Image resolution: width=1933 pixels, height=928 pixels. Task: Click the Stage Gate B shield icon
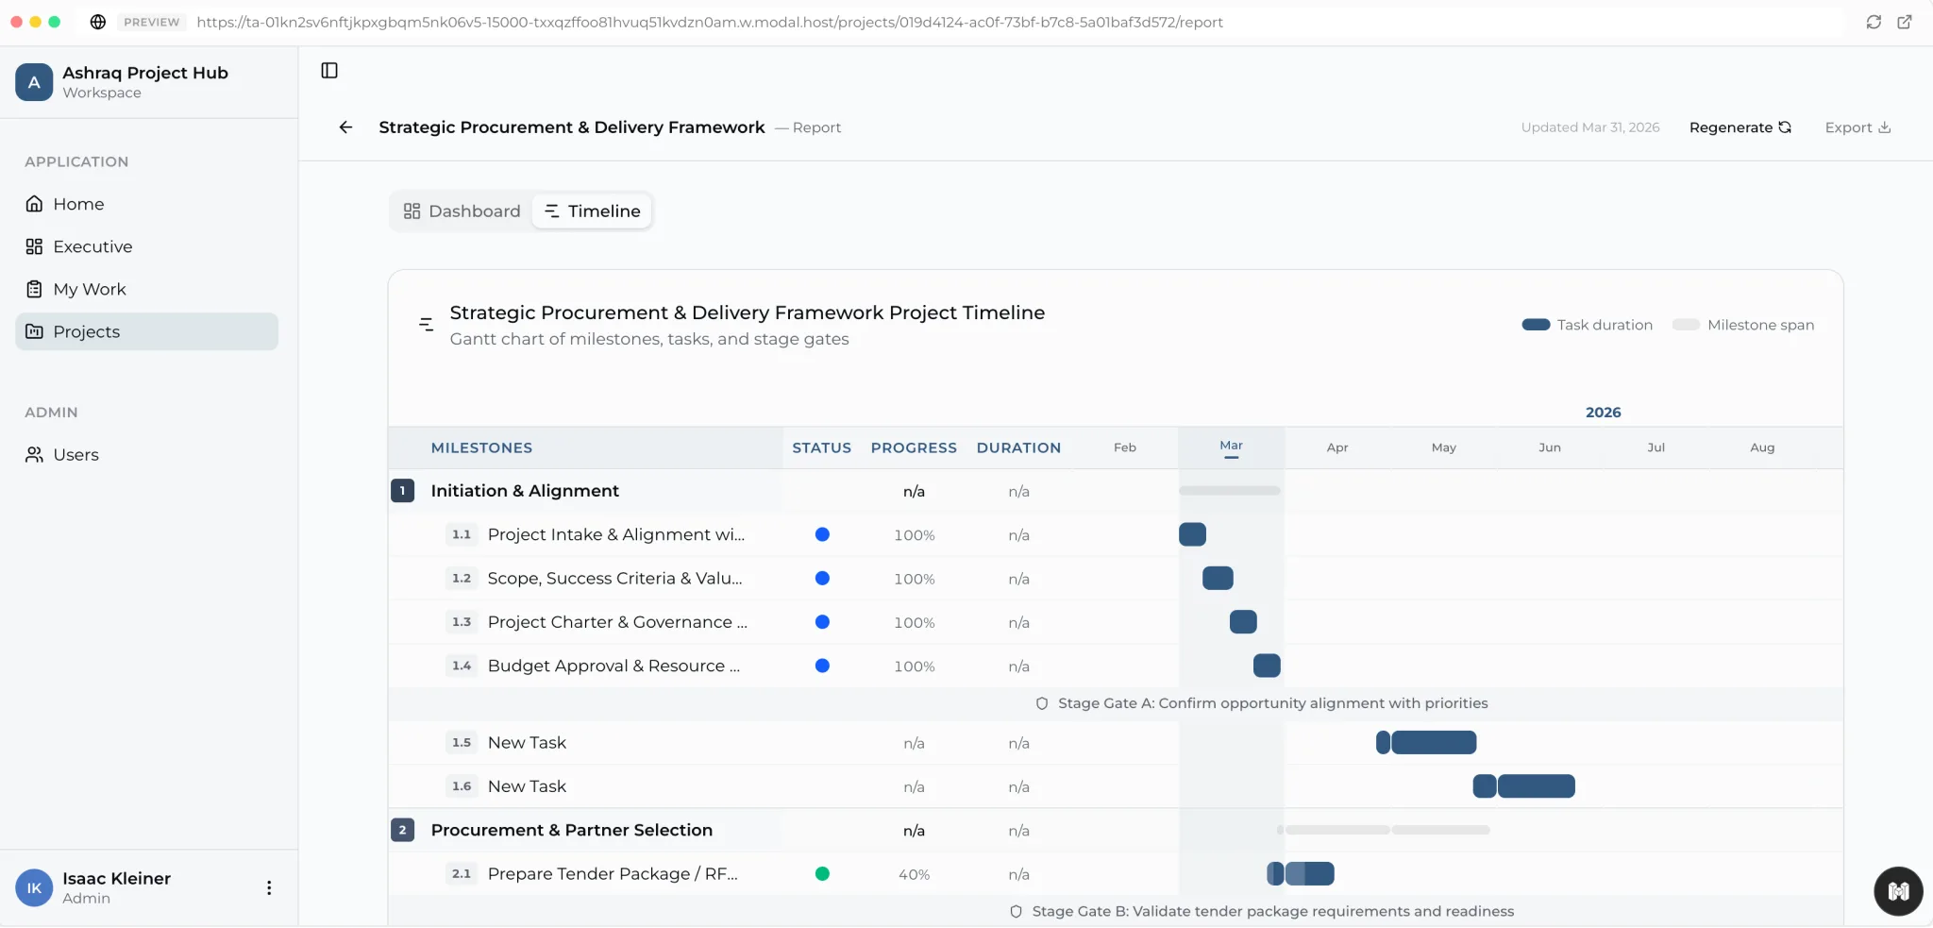point(1016,912)
